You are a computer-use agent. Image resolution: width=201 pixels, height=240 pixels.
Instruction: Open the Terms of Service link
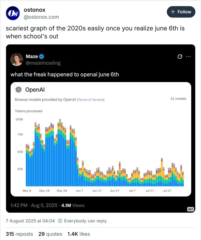91,100
